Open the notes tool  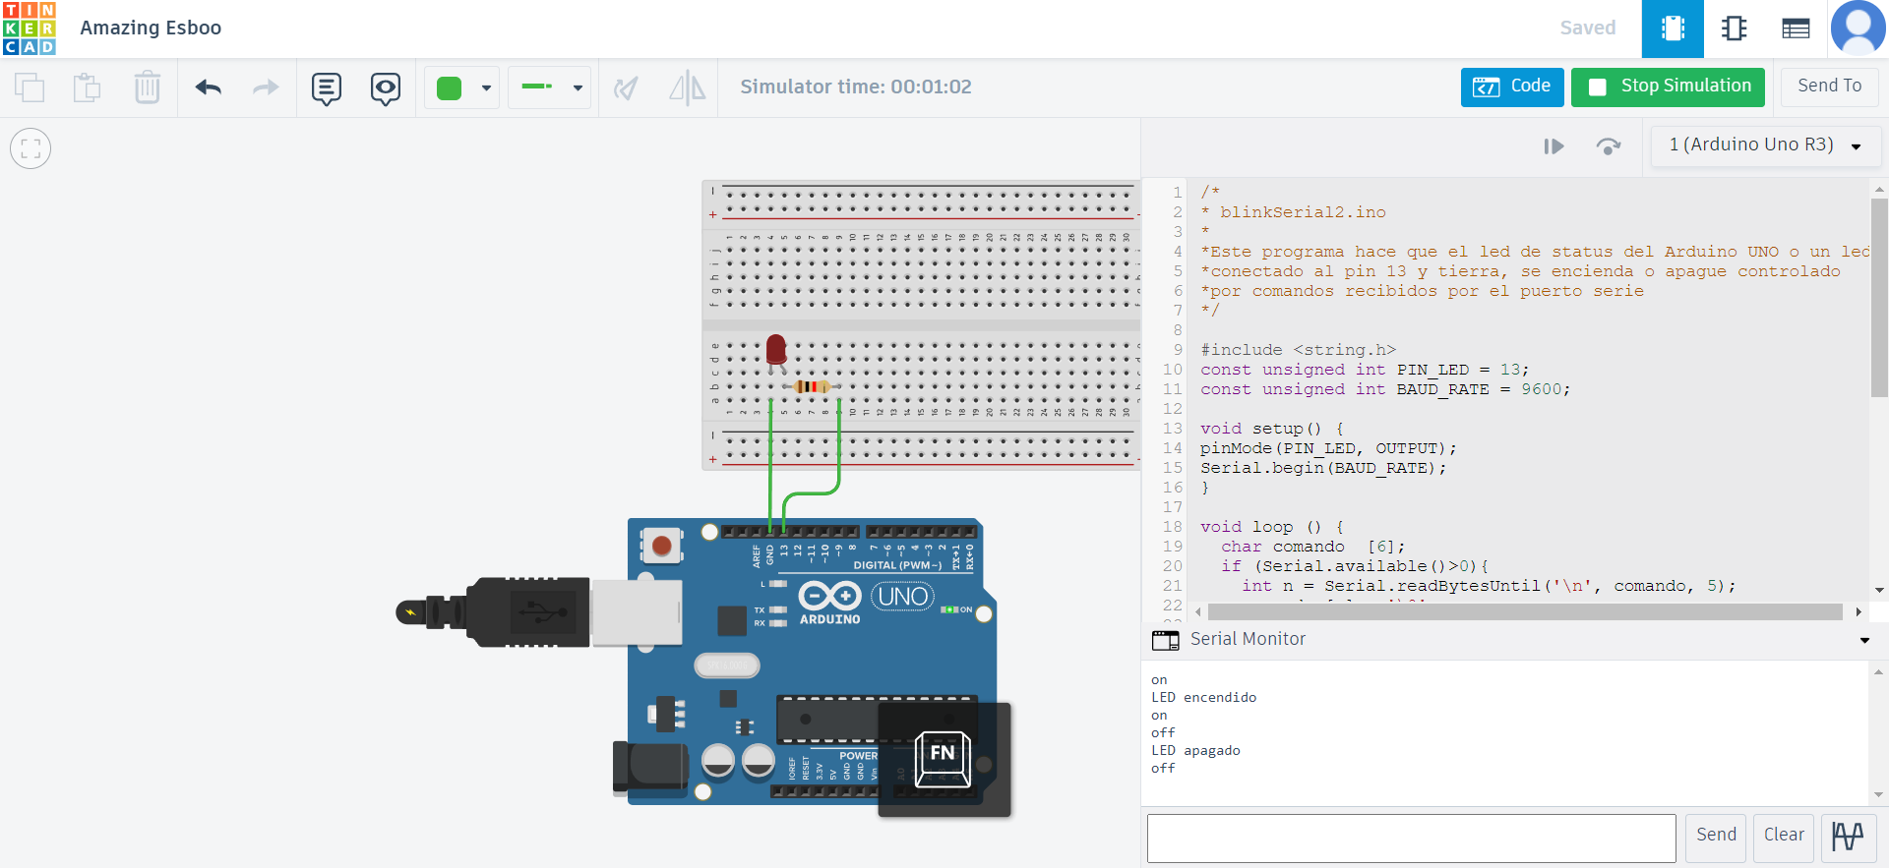326,88
